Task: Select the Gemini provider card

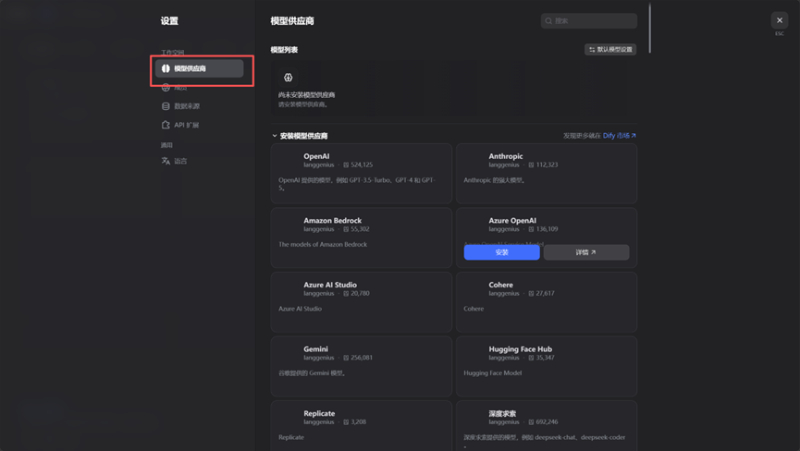Action: (x=362, y=366)
